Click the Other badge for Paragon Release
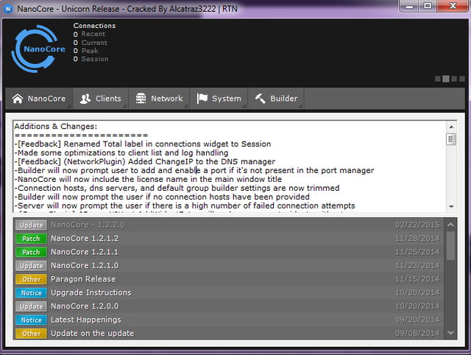 [31, 279]
